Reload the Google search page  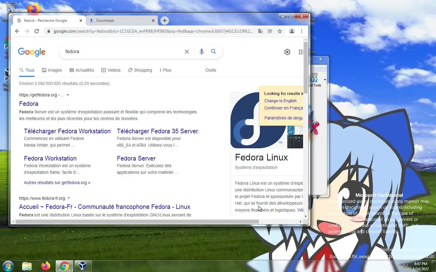tap(37, 31)
